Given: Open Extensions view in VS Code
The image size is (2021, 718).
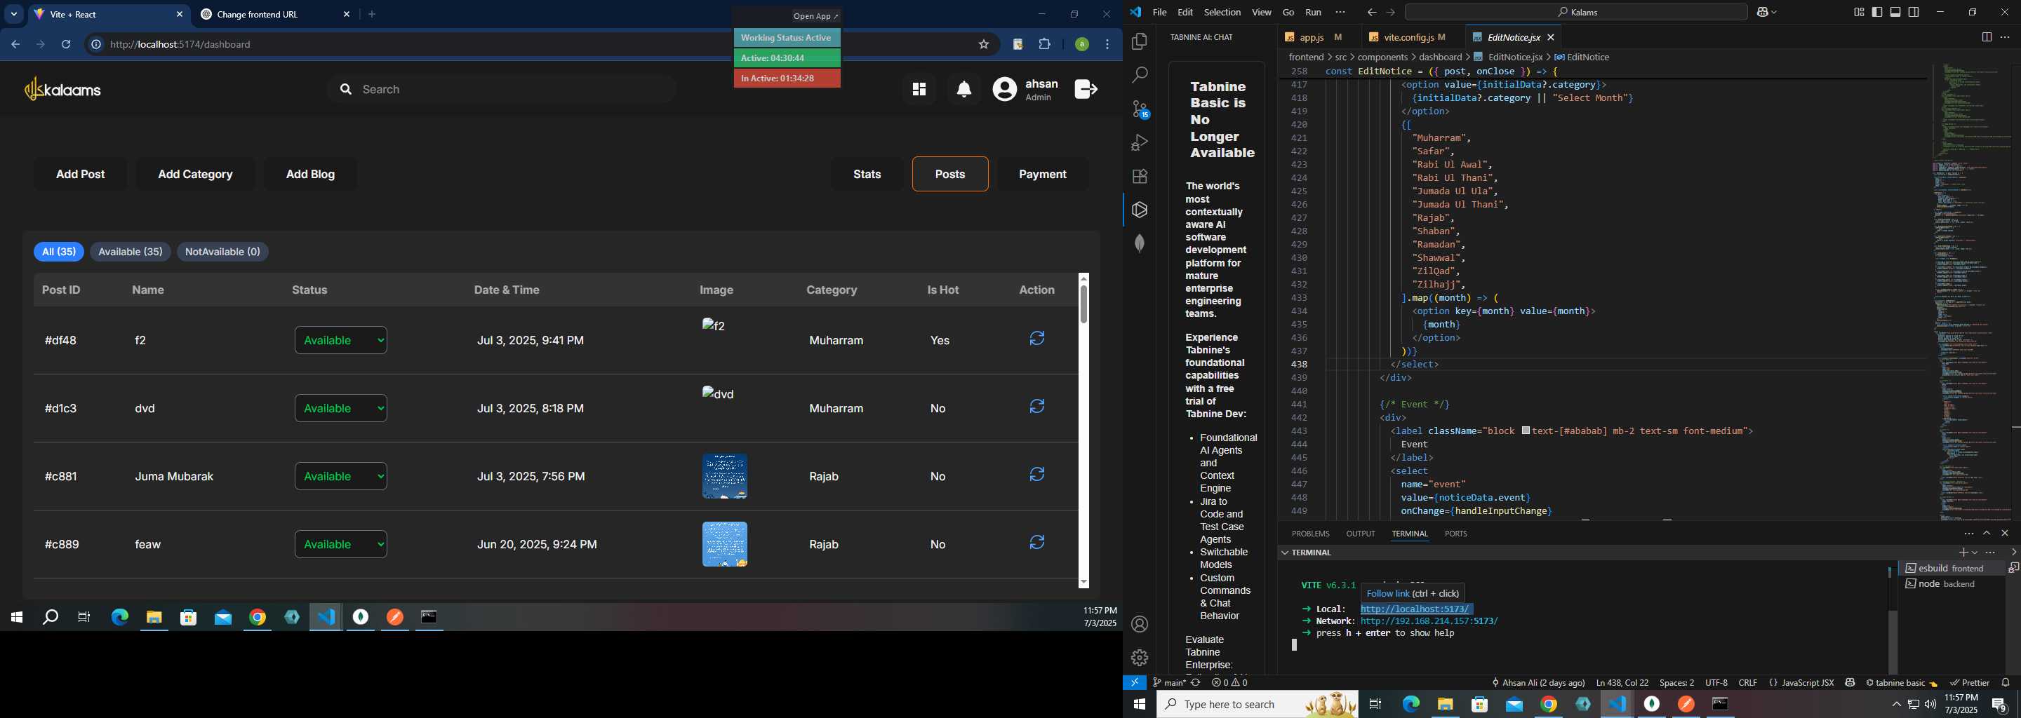Looking at the screenshot, I should pos(1139,177).
